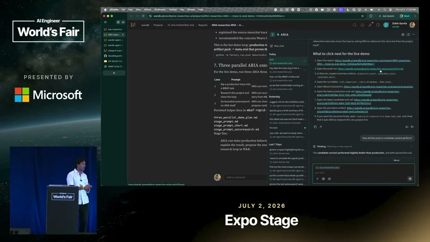The height and width of the screenshot is (242, 430).
Task: Close the ARIA resea... vertical tab
Action: [x=123, y=35]
